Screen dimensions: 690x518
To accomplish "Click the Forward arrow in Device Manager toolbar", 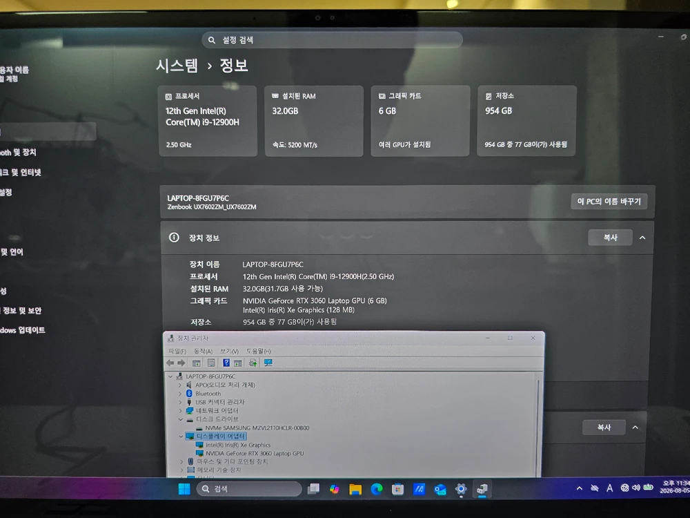I will 181,363.
